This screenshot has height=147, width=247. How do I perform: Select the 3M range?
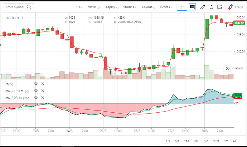(x=196, y=141)
